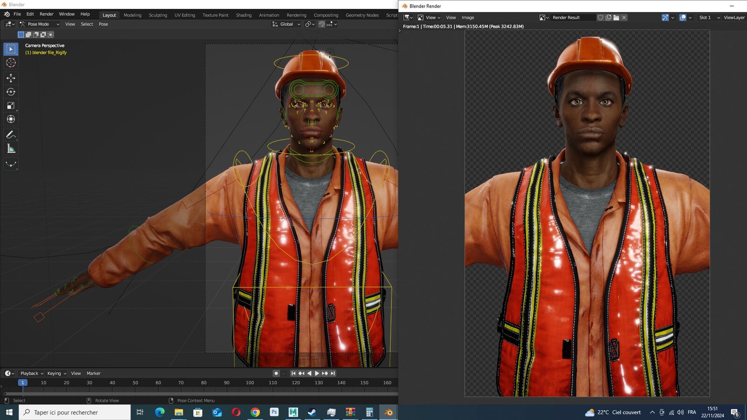747x420 pixels.
Task: Open image editor type dropdown in render window
Action: click(408, 18)
